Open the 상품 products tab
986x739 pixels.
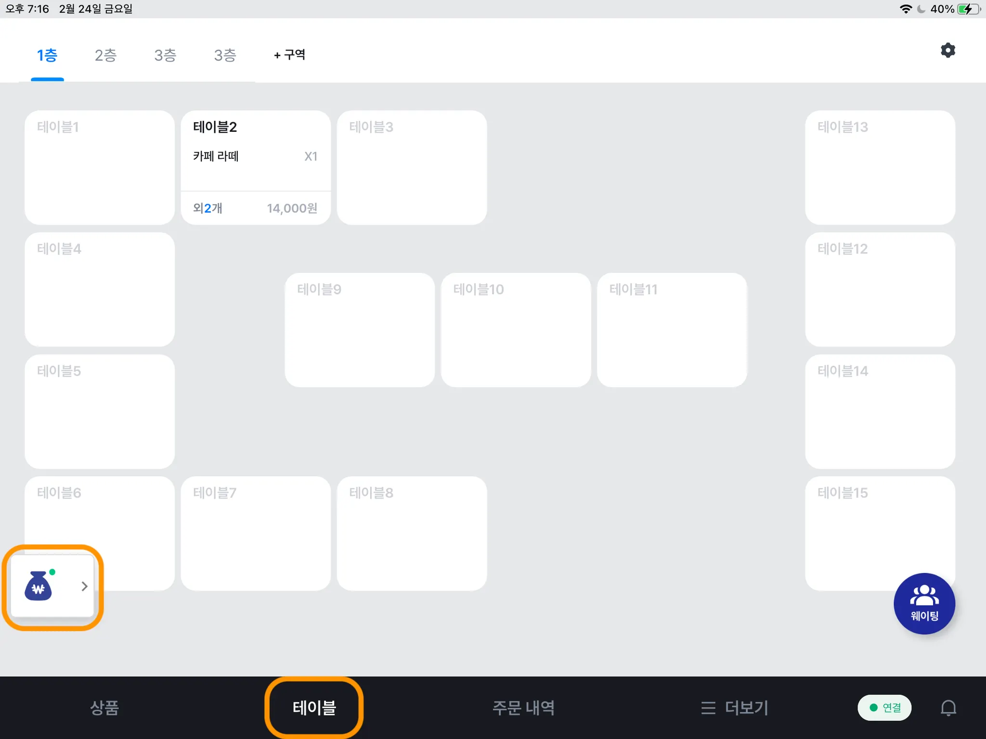(104, 708)
